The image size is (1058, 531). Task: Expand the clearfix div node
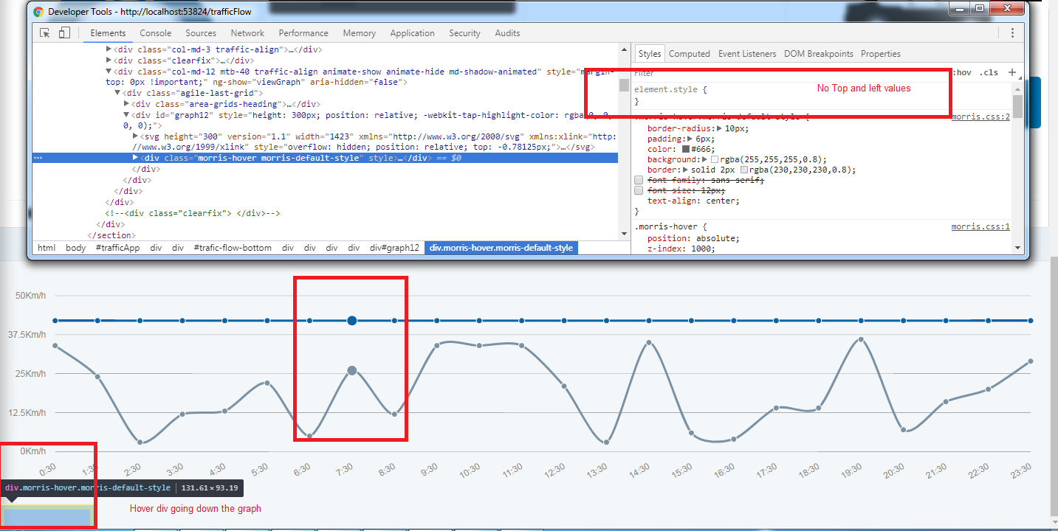109,60
